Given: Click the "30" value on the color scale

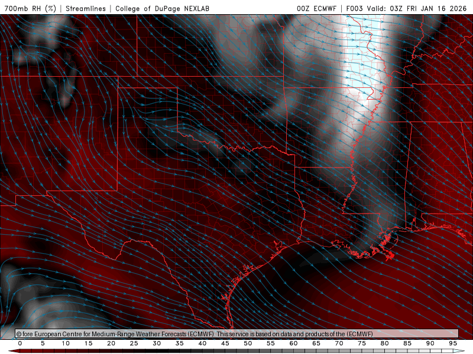Looking at the screenshot, I should 157,343.
